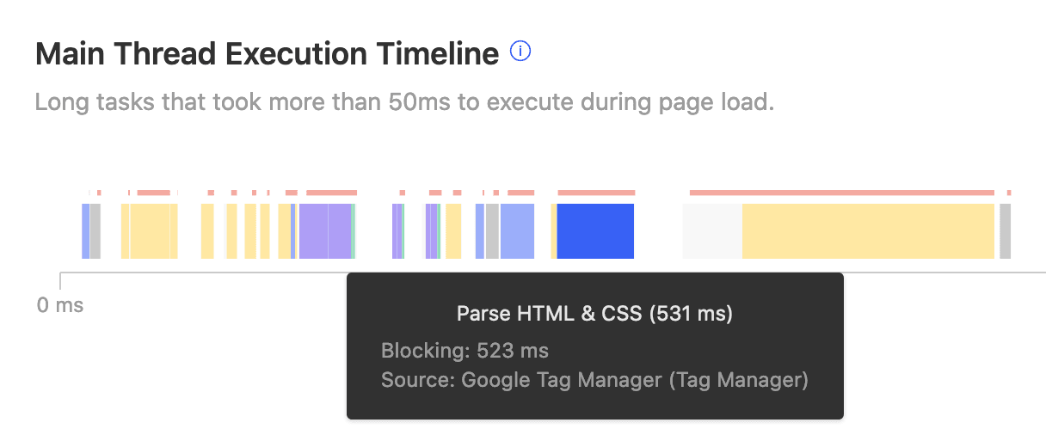
Task: Click the red blocking bar above the dark blue block
Action: click(597, 193)
